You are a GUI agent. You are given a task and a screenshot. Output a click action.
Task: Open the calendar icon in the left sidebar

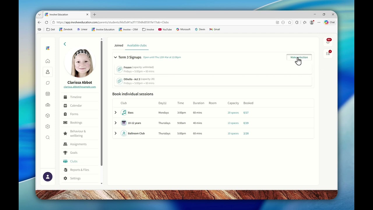click(48, 94)
